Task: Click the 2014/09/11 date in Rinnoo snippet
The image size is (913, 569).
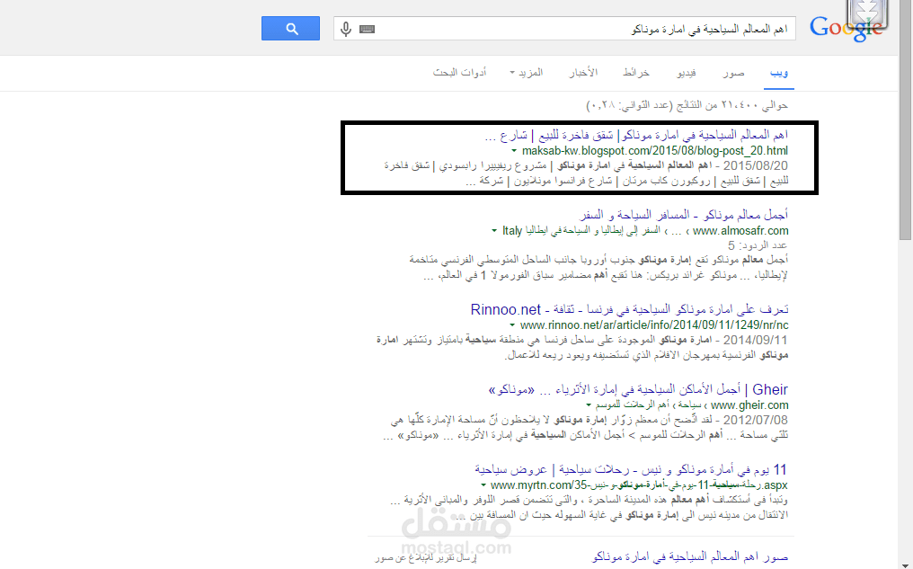Action: [x=755, y=340]
